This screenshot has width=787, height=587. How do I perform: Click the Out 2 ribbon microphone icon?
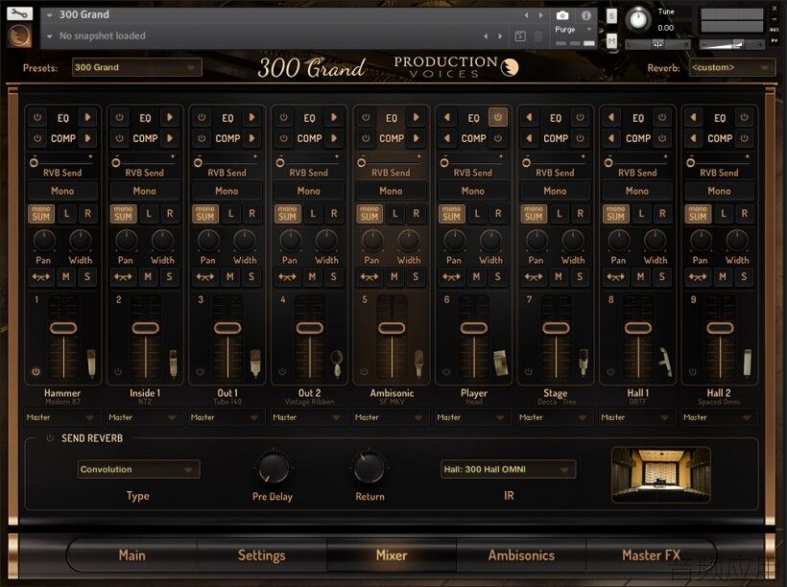tap(337, 364)
